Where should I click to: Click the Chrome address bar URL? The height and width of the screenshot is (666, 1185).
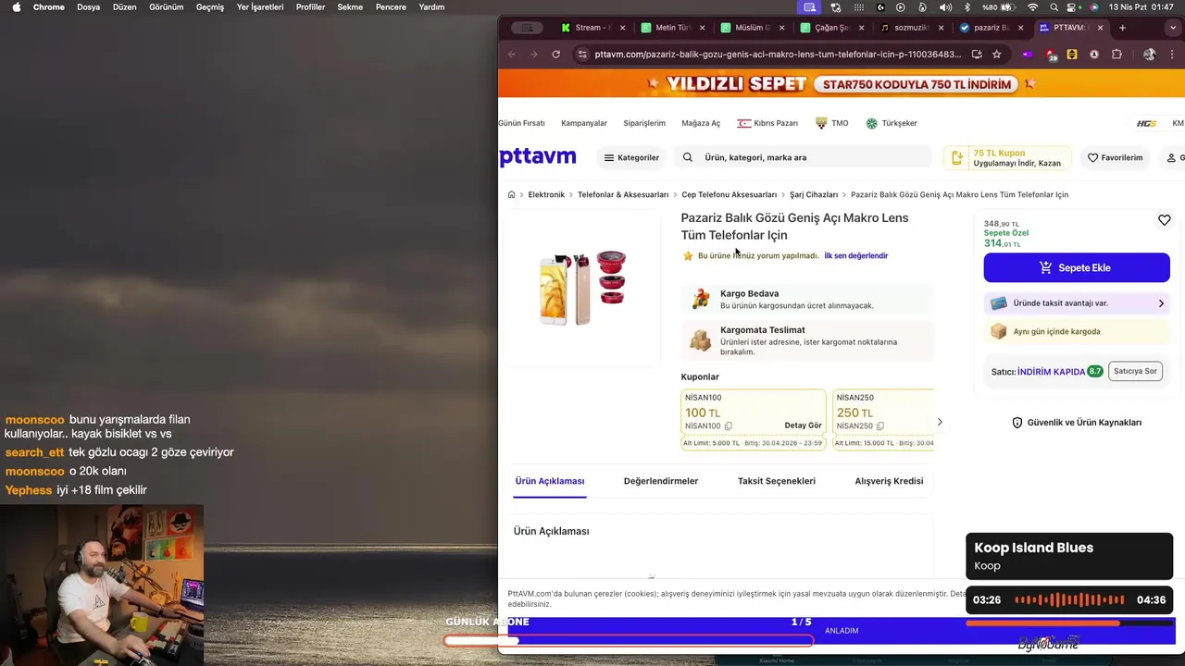778,55
